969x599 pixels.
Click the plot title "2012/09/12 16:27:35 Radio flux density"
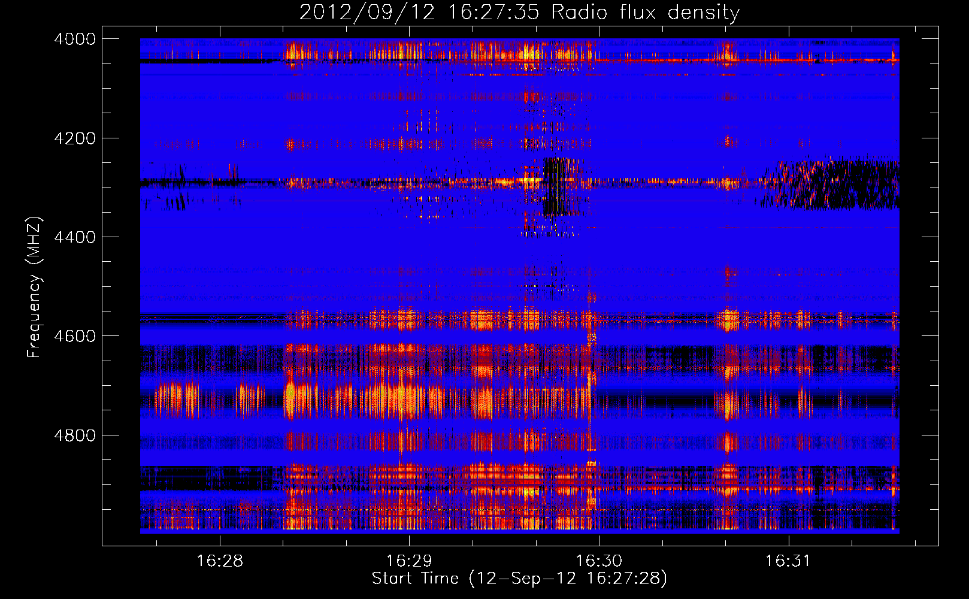(519, 13)
